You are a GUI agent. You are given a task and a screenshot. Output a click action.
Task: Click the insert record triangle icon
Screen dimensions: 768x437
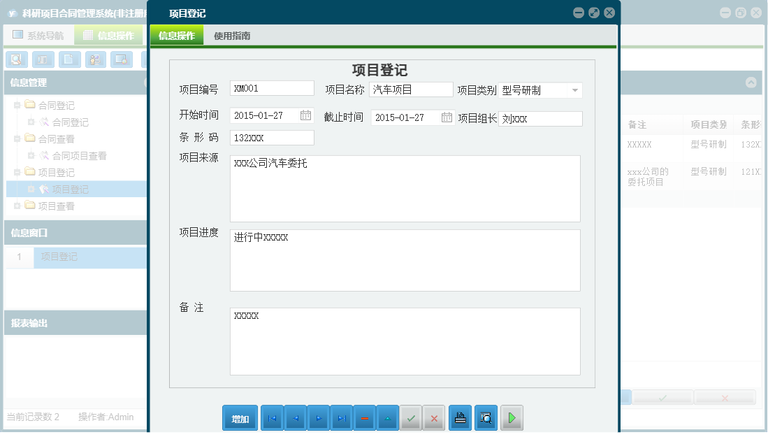[x=387, y=417]
